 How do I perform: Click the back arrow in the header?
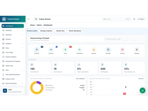29,19
